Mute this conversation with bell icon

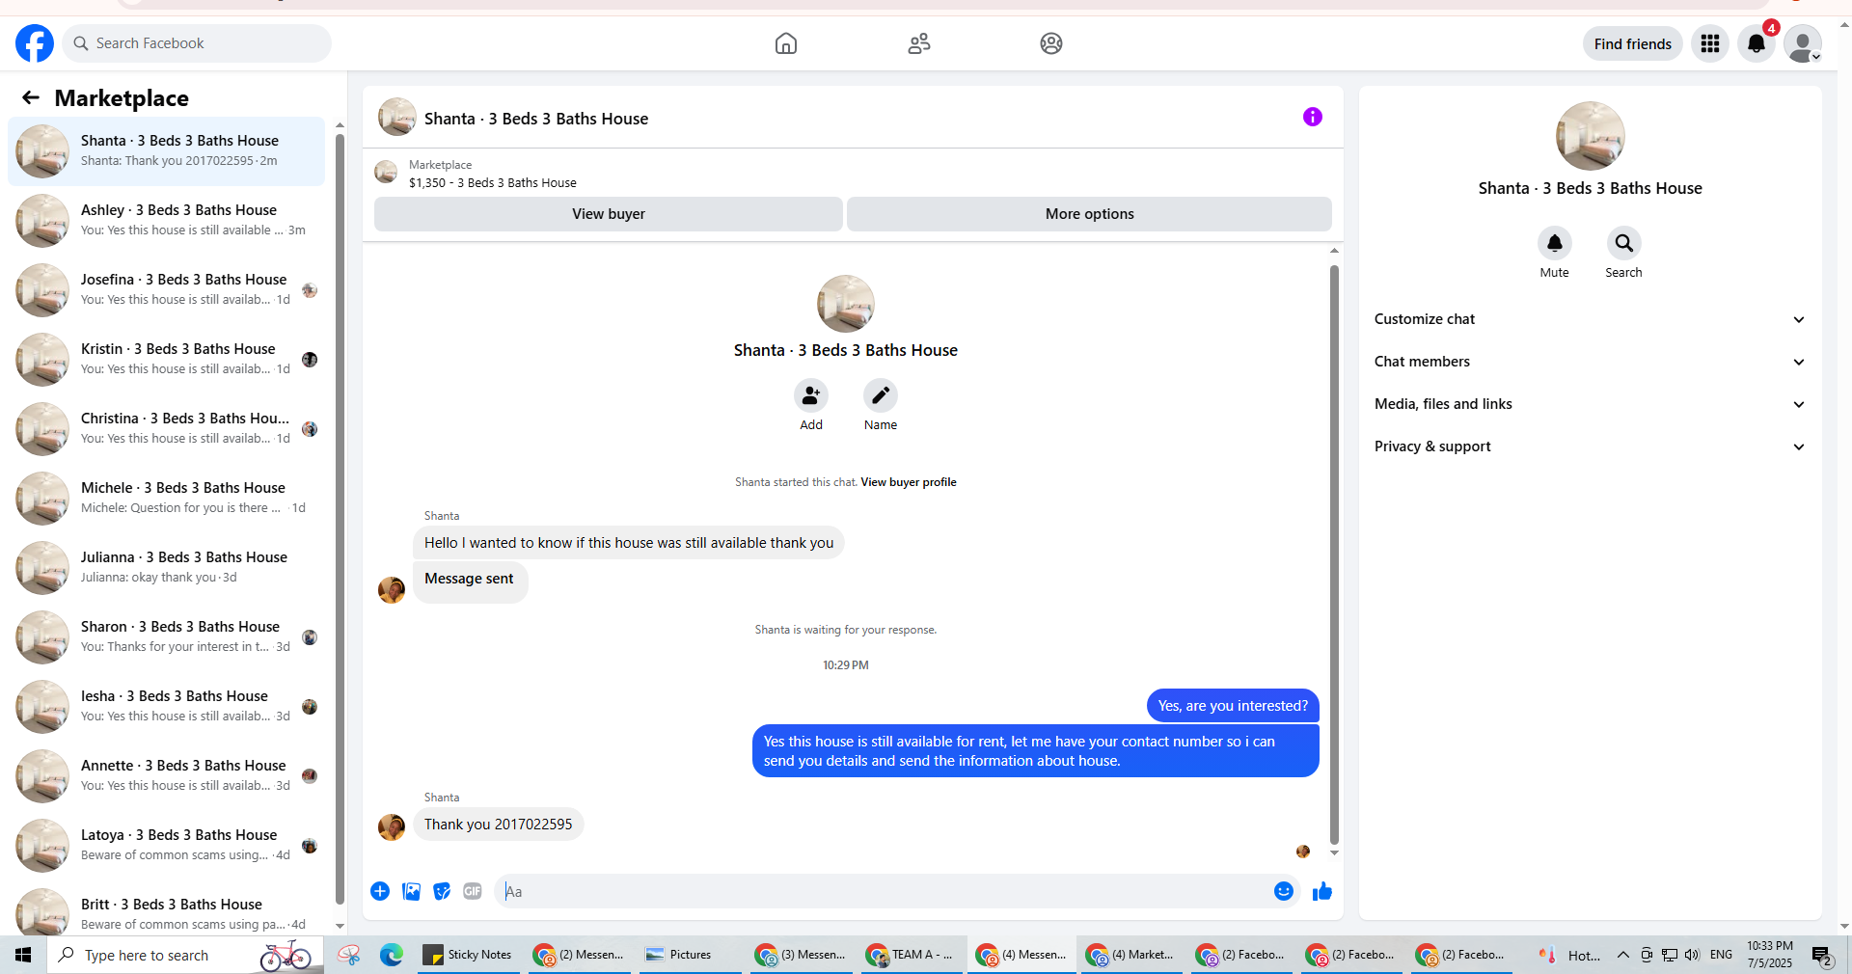[x=1554, y=243]
